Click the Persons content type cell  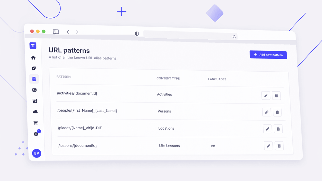point(164,111)
